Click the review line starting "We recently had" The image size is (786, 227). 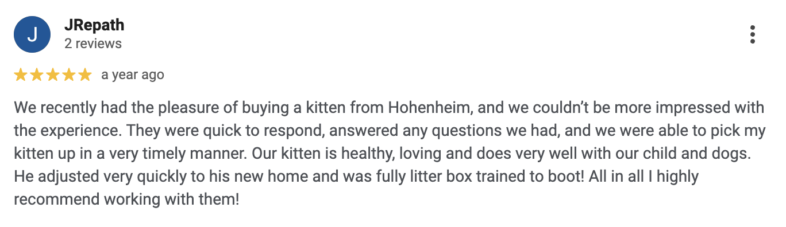[389, 108]
